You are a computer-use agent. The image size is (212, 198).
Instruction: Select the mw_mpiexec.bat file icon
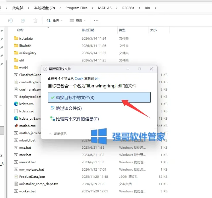pyautogui.click(x=16, y=169)
